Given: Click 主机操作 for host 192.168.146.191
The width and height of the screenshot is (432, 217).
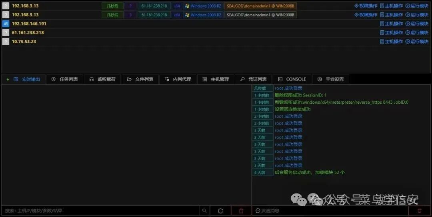Looking at the screenshot, I should pyautogui.click(x=391, y=24).
